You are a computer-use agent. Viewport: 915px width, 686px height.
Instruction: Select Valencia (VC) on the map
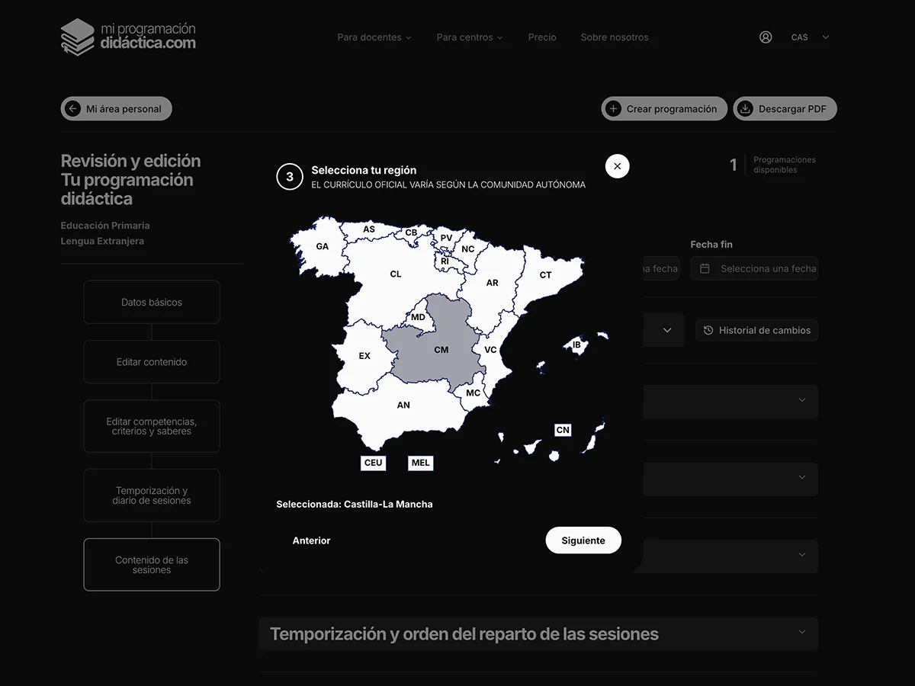click(x=490, y=350)
